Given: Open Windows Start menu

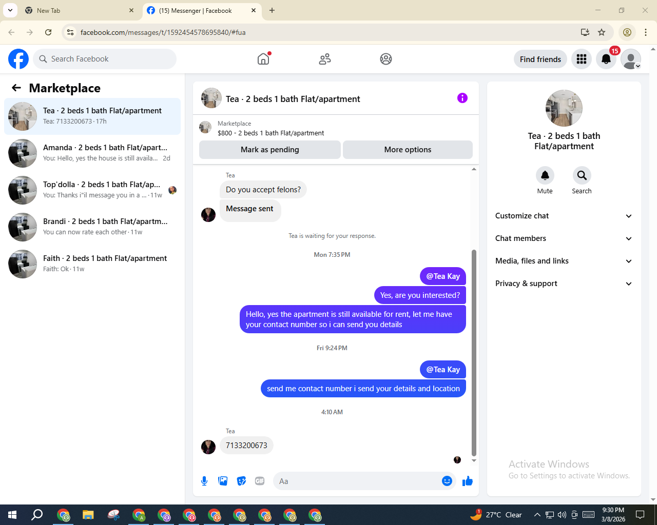Looking at the screenshot, I should tap(12, 515).
